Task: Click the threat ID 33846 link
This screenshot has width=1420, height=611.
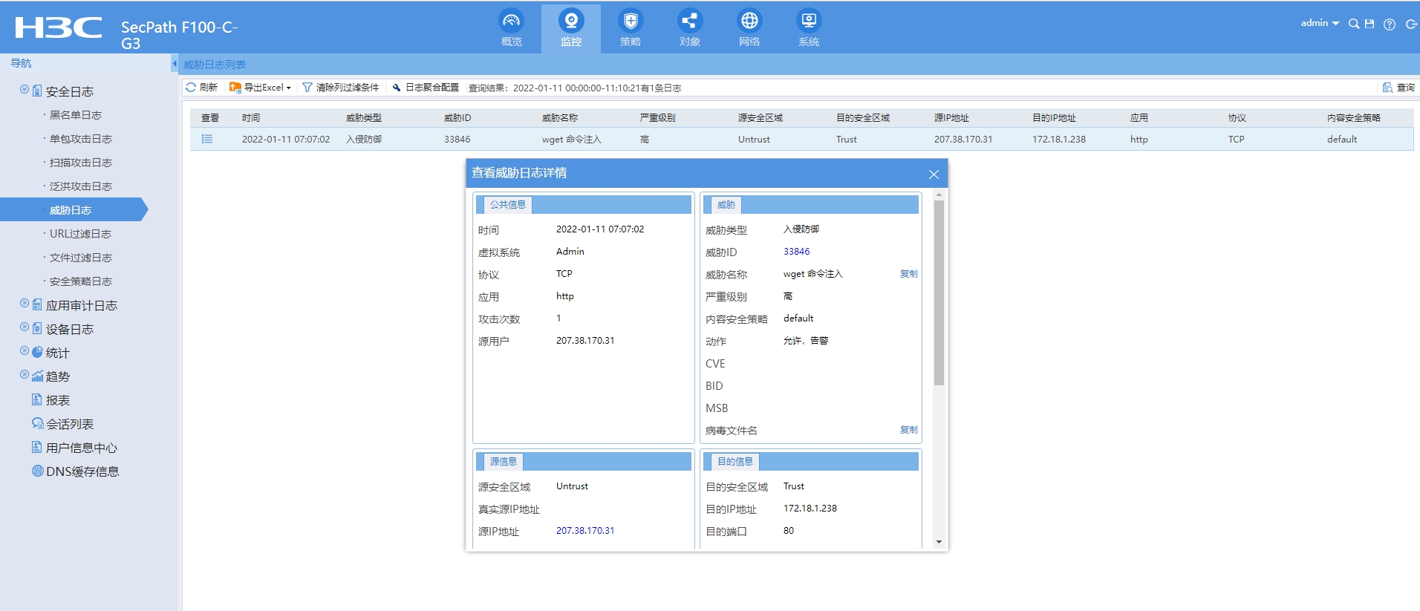Action: [796, 252]
